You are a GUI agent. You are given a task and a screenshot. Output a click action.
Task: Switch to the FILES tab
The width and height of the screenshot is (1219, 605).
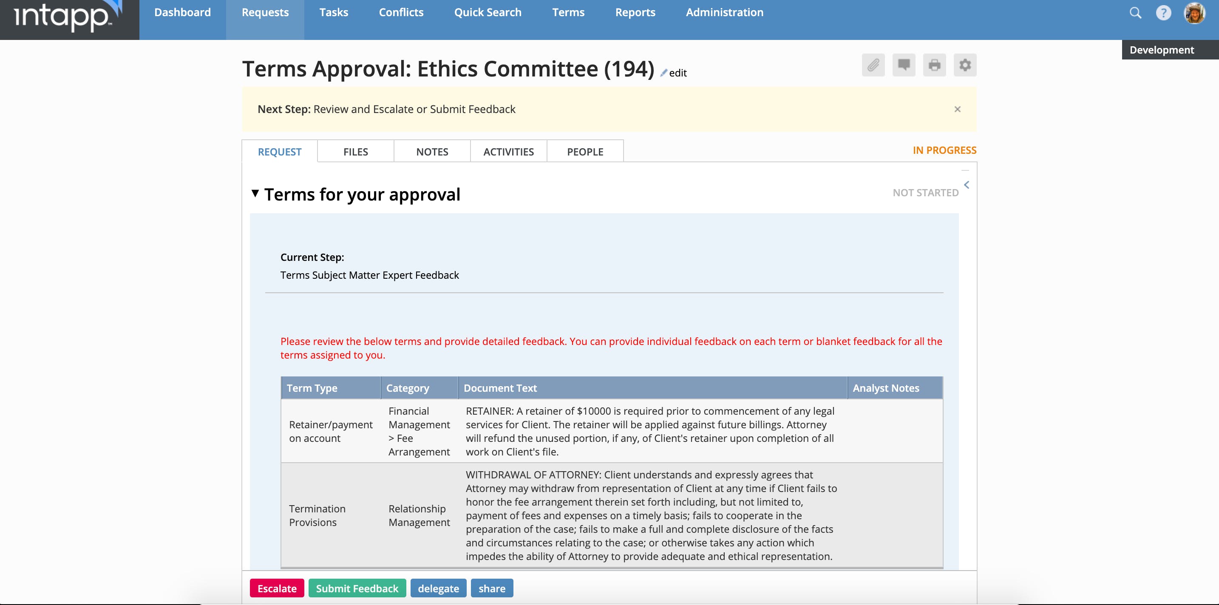point(355,152)
